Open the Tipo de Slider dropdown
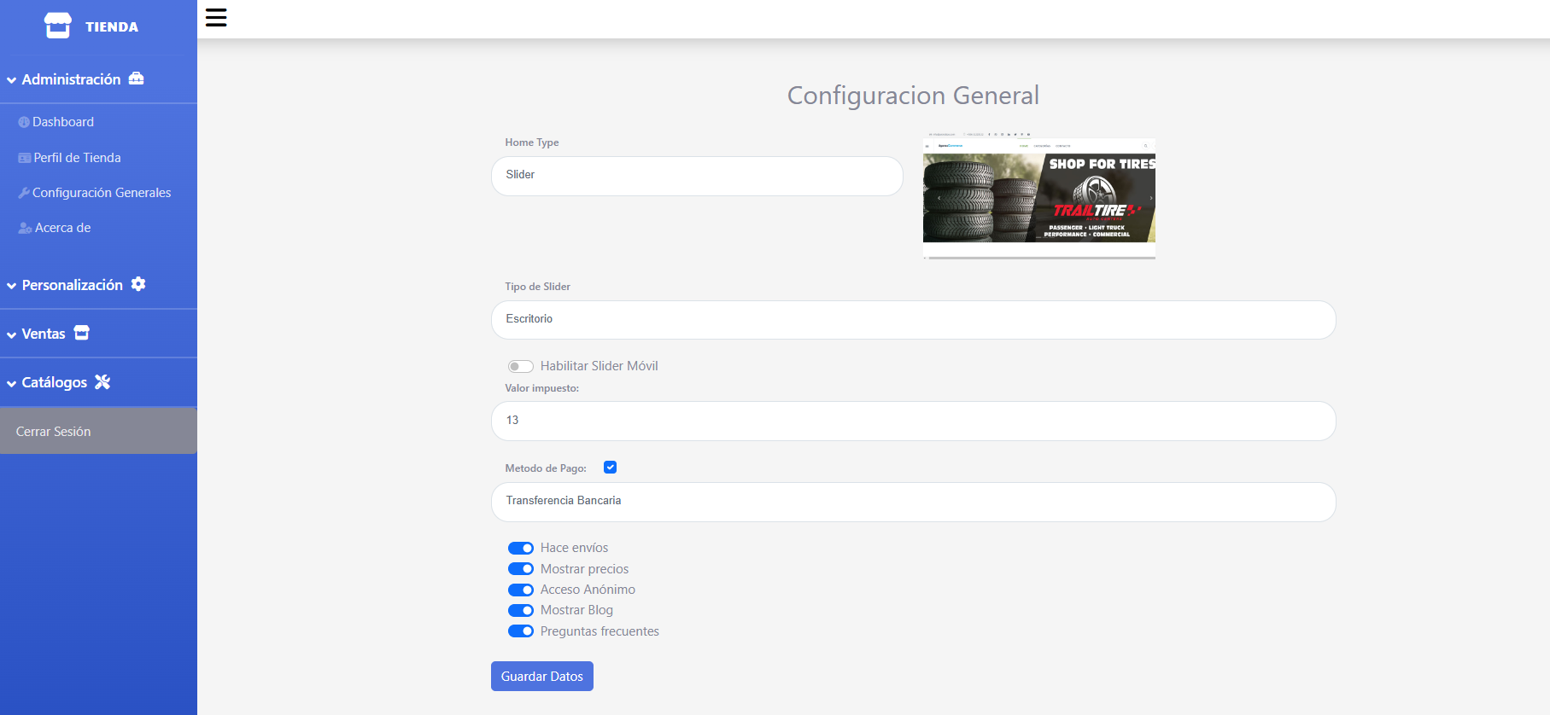The width and height of the screenshot is (1550, 715). [x=912, y=320]
